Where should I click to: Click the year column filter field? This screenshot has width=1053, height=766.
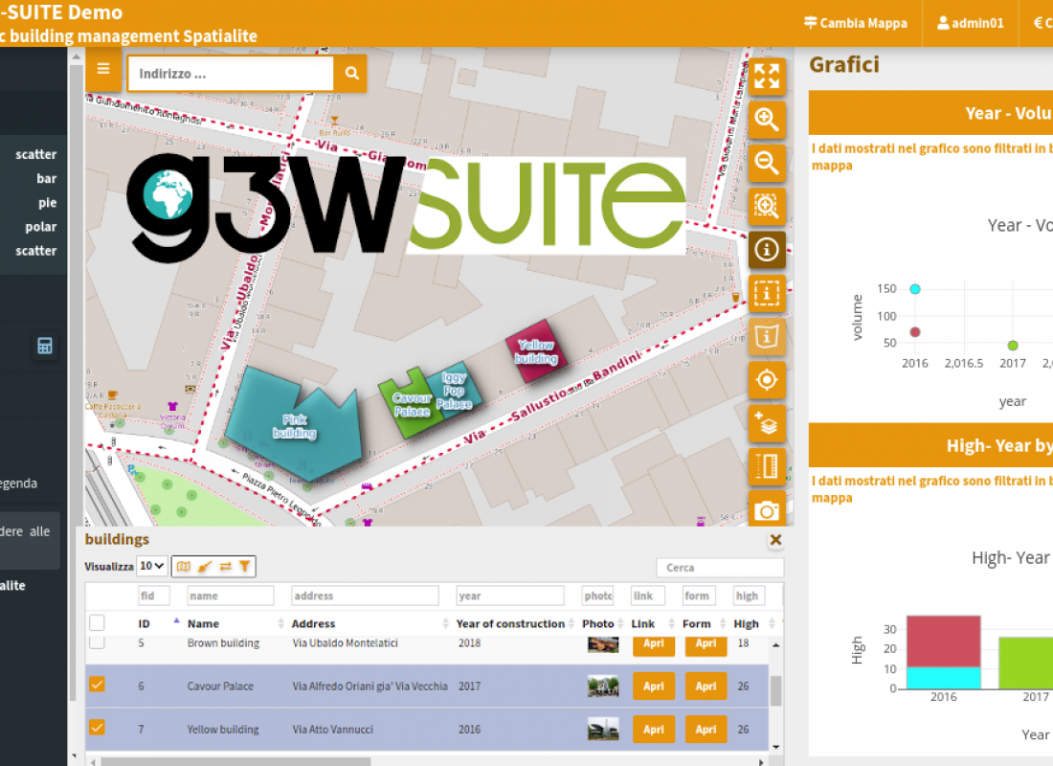(509, 596)
